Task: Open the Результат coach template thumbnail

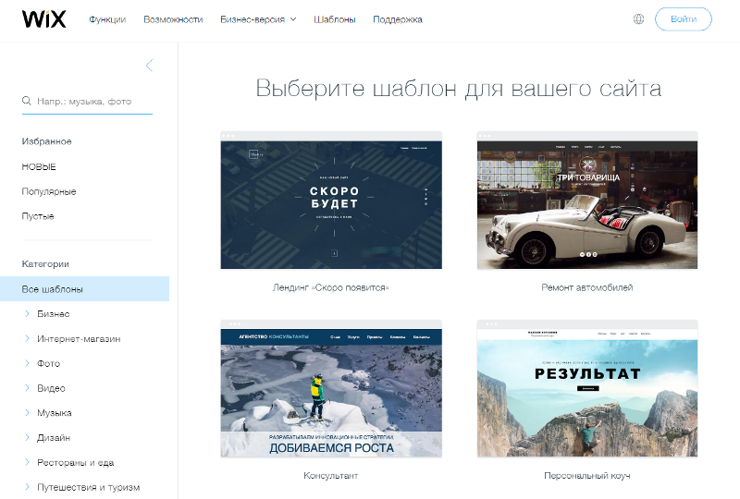Action: [587, 389]
